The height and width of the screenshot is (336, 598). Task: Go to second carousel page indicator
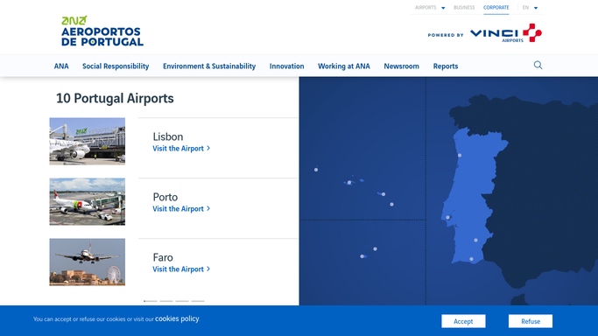click(x=166, y=301)
